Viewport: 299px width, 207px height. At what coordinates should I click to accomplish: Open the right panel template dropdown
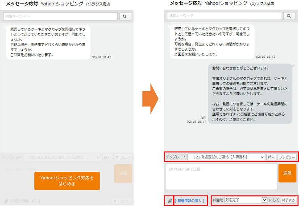point(226,157)
